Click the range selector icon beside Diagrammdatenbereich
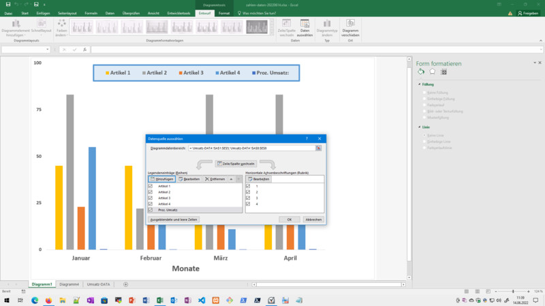 [318, 148]
